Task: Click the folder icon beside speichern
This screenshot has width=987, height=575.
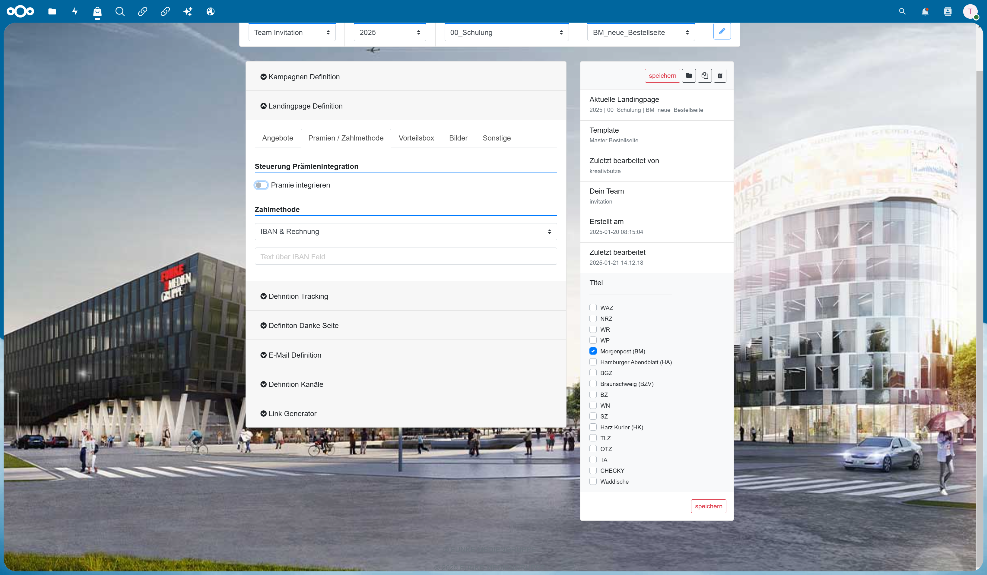Action: click(x=689, y=76)
